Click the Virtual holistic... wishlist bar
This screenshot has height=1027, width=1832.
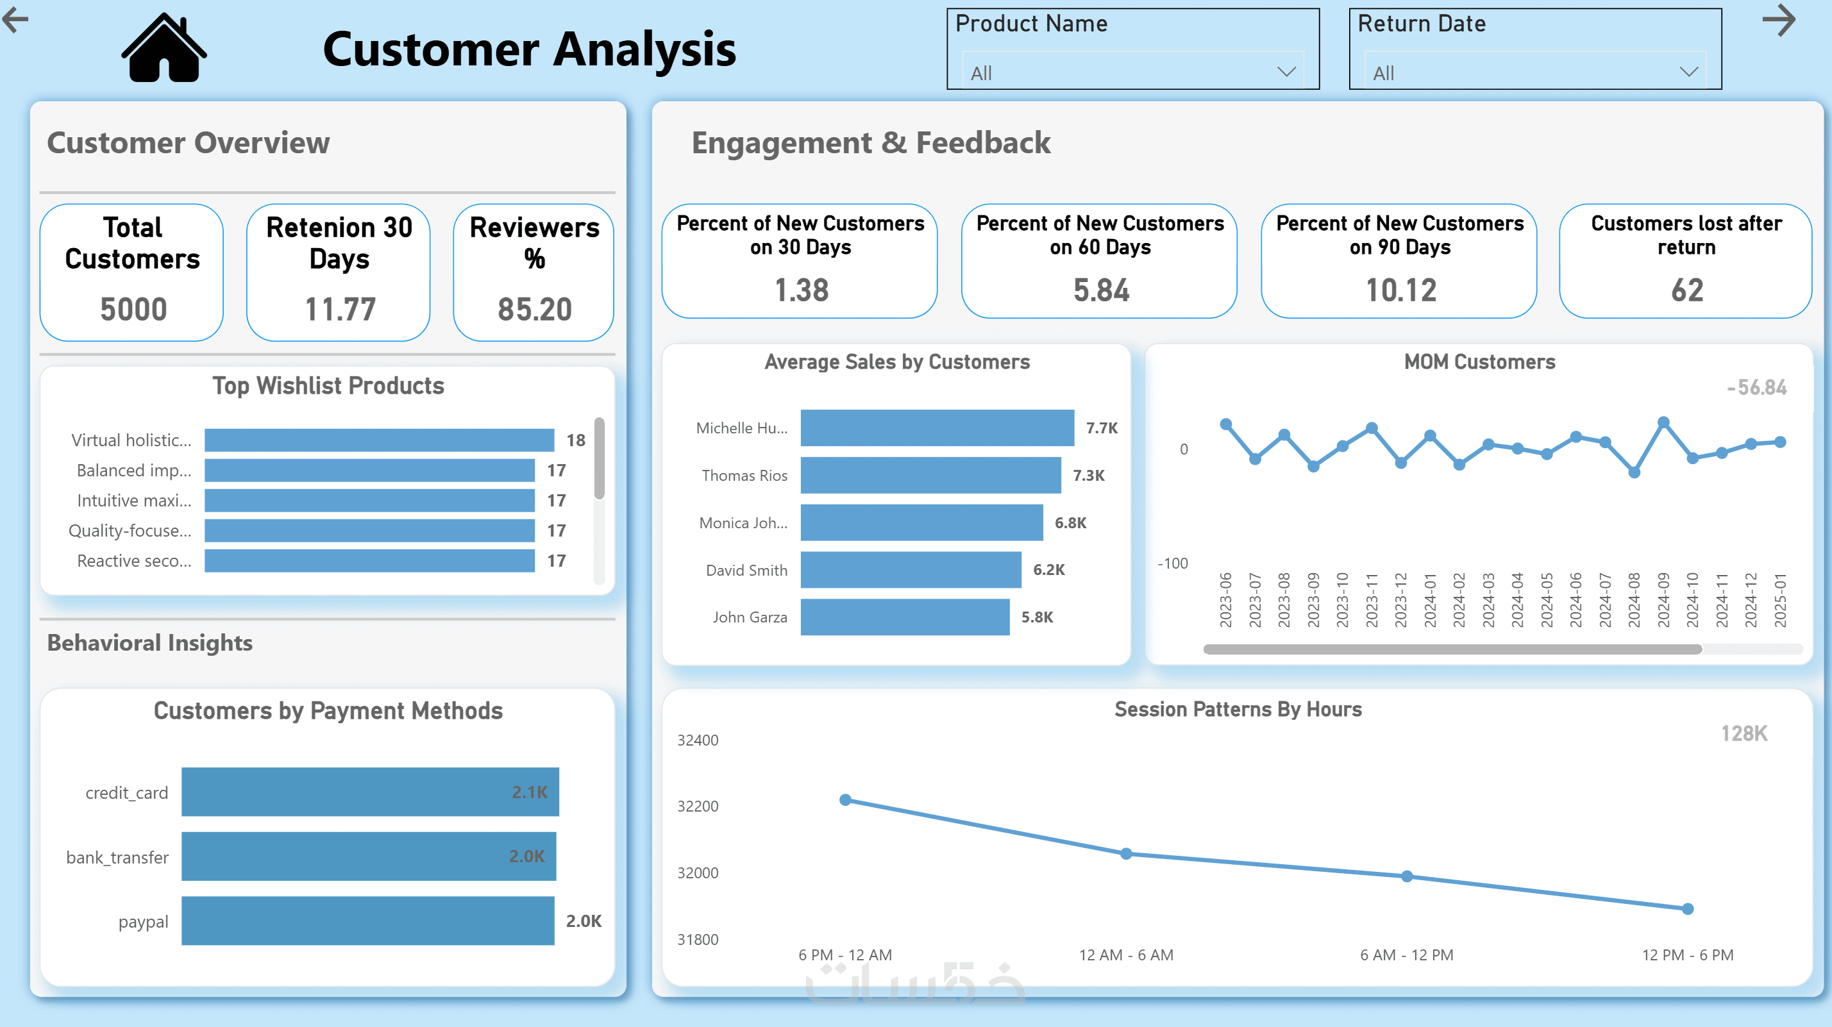click(379, 440)
